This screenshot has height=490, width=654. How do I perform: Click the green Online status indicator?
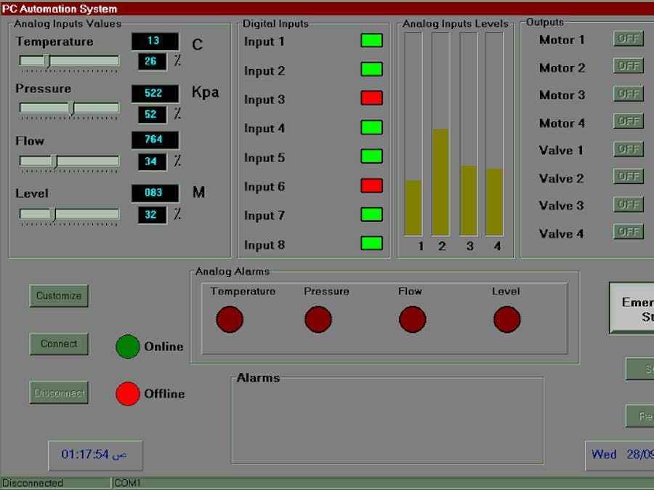pyautogui.click(x=128, y=347)
